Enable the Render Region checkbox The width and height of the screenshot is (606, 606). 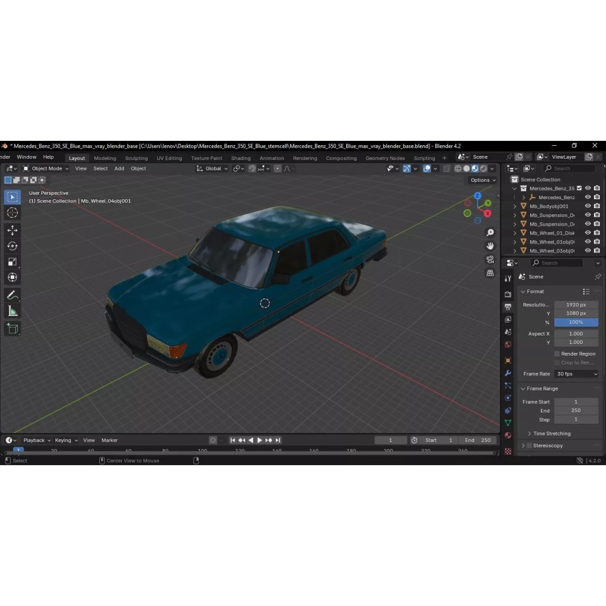click(557, 353)
